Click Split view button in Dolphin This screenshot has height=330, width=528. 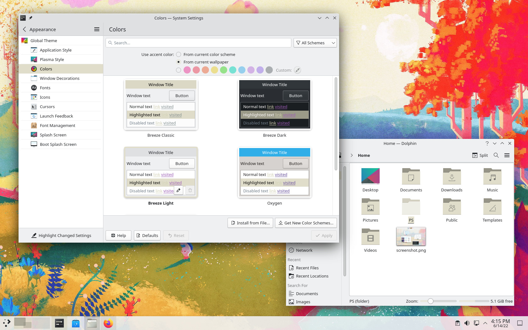(x=480, y=155)
